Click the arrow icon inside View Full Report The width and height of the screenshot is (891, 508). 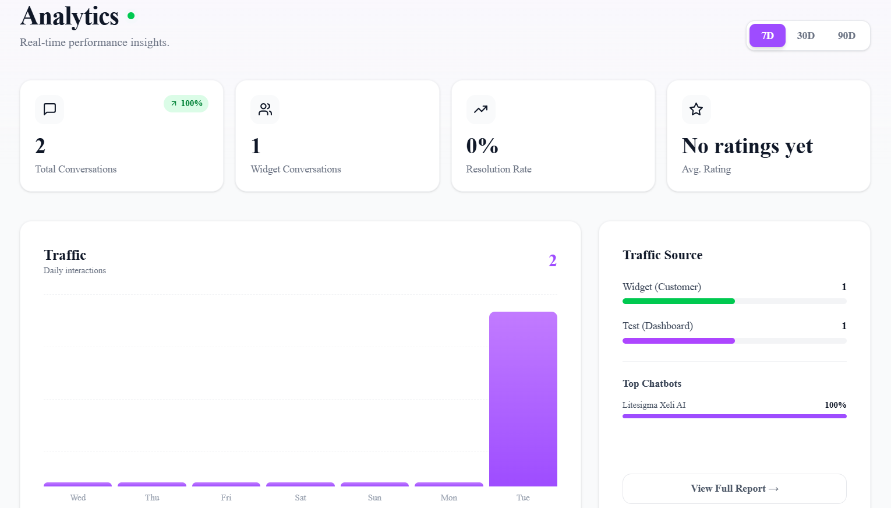click(x=773, y=489)
